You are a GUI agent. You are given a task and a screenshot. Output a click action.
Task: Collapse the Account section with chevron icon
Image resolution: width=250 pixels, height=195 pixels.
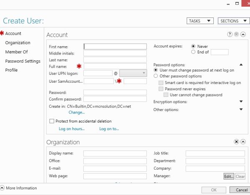(x=243, y=34)
